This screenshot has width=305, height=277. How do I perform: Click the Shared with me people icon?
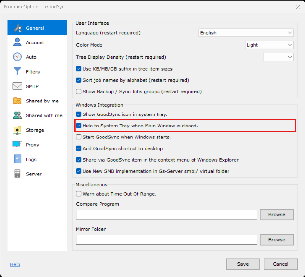17,115
